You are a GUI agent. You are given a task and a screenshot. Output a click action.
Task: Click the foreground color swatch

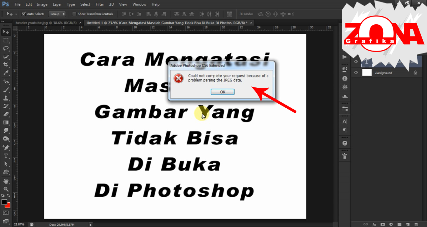point(4,202)
